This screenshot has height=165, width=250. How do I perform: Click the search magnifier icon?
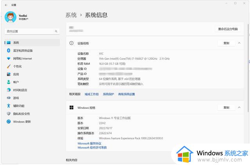tap(56, 31)
